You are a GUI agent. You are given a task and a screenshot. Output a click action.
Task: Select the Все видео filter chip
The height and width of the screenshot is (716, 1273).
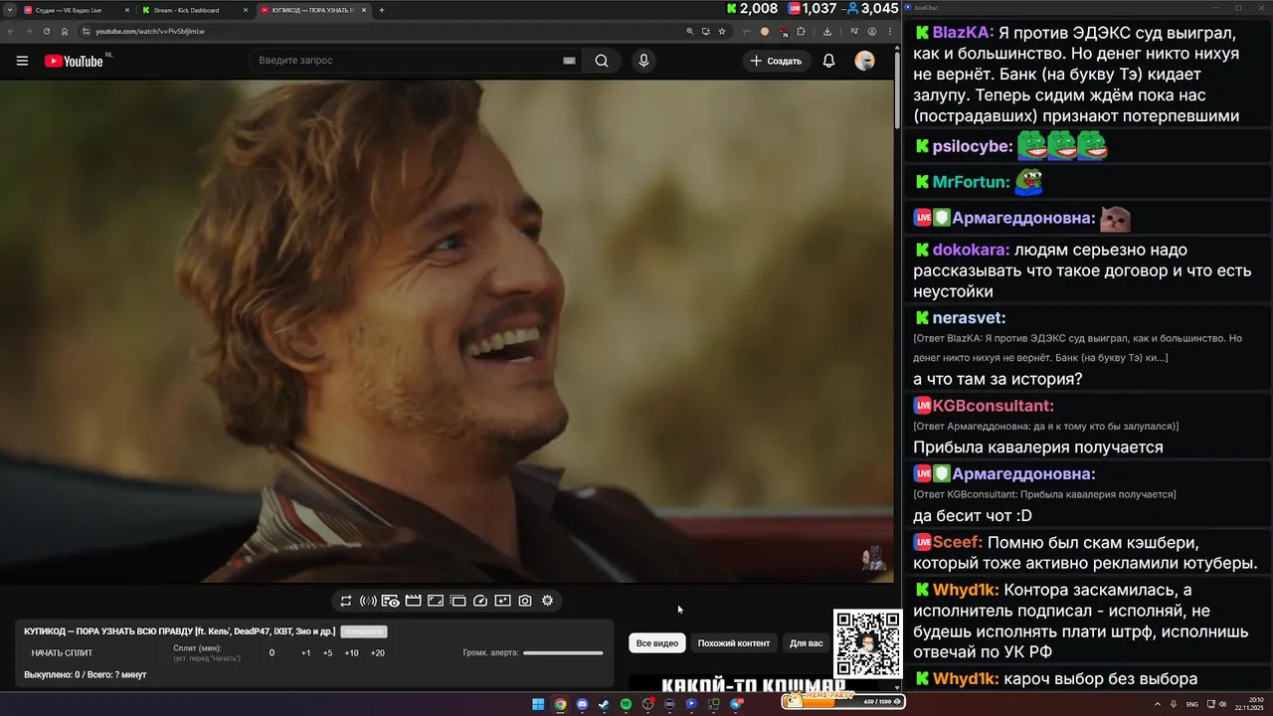(x=657, y=643)
